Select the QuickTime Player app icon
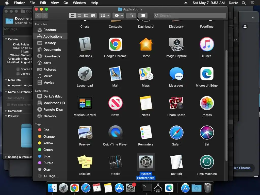The width and height of the screenshot is (260, 195). [116, 133]
